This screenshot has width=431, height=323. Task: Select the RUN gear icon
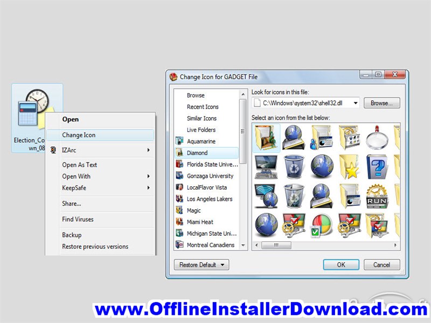[377, 195]
